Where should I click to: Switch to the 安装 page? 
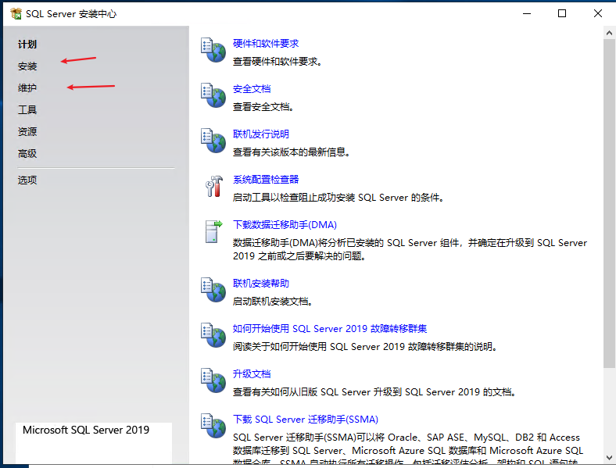(27, 66)
